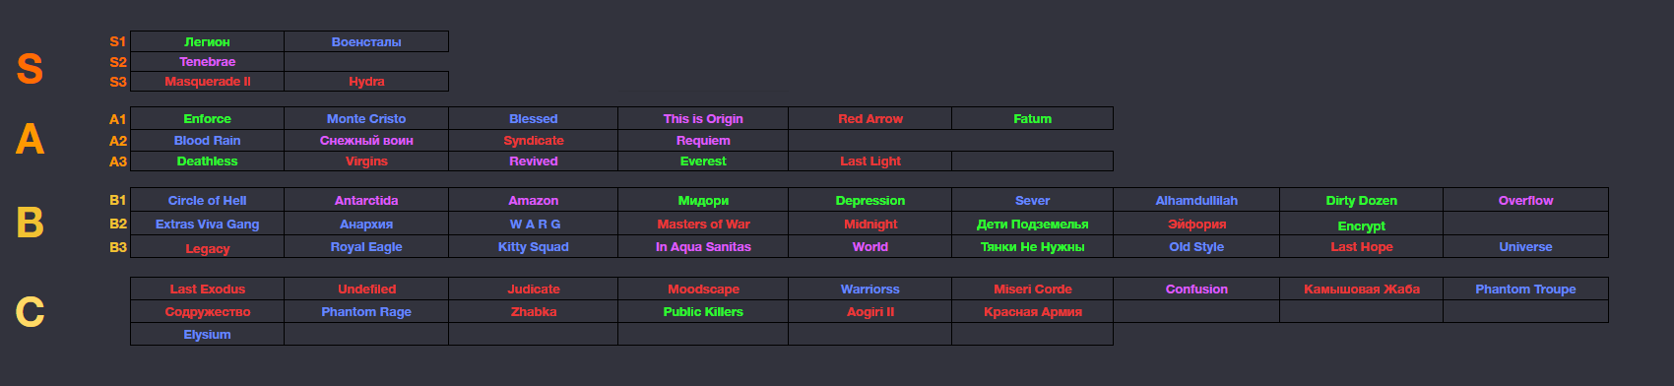This screenshot has height=386, width=1674.
Task: Select the Last Light cell
Action: pos(870,161)
